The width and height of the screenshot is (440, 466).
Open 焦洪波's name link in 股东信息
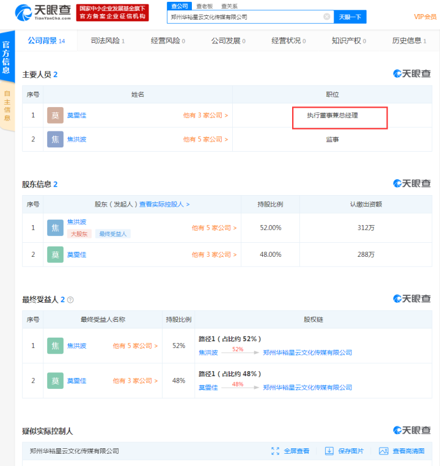pos(76,222)
